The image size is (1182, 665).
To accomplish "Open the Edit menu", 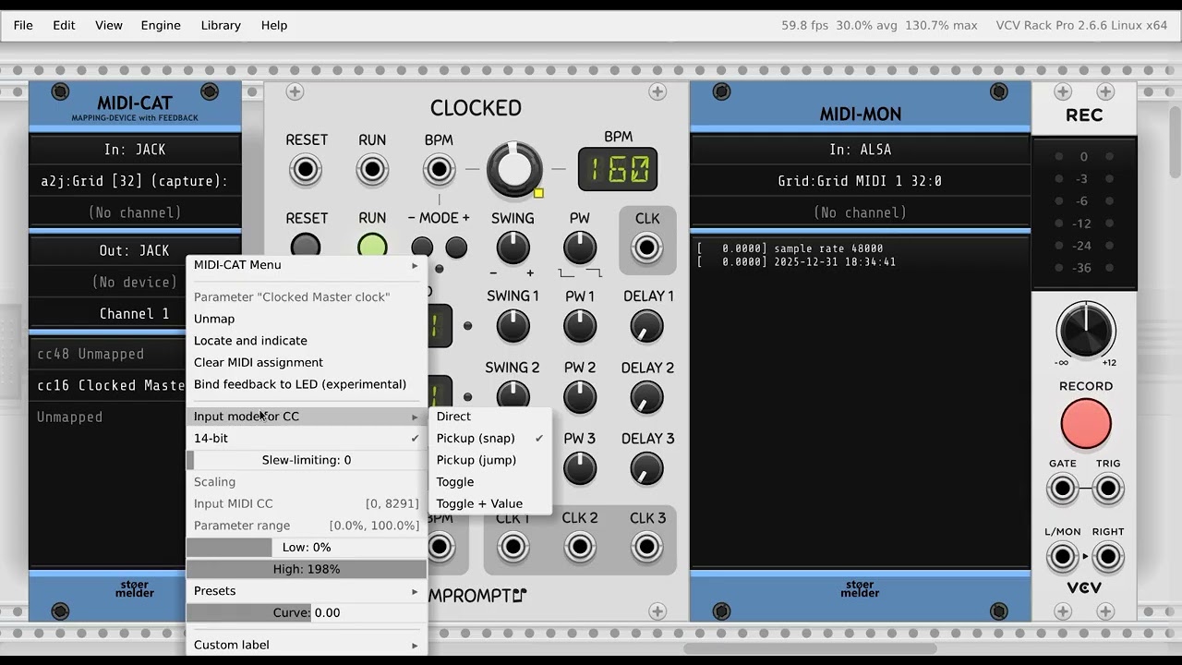I will [64, 25].
